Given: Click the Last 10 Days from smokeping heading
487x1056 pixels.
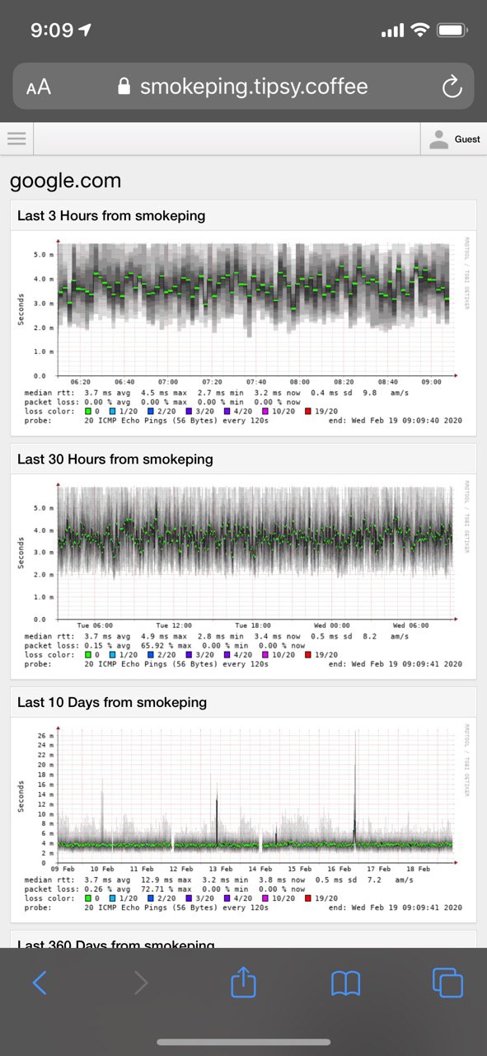Looking at the screenshot, I should coord(112,703).
